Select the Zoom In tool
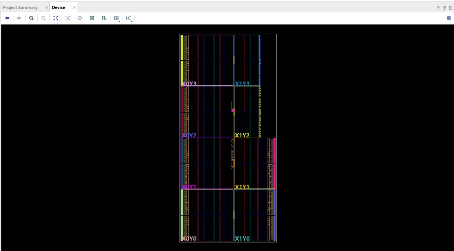The height and width of the screenshot is (251, 454). 31,18
